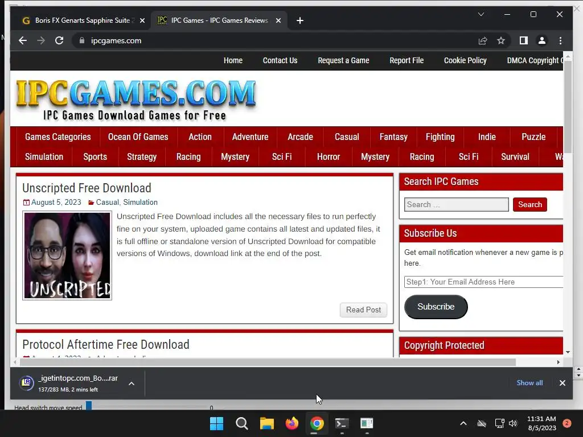
Task: Show hidden system tray icons
Action: pyautogui.click(x=463, y=423)
